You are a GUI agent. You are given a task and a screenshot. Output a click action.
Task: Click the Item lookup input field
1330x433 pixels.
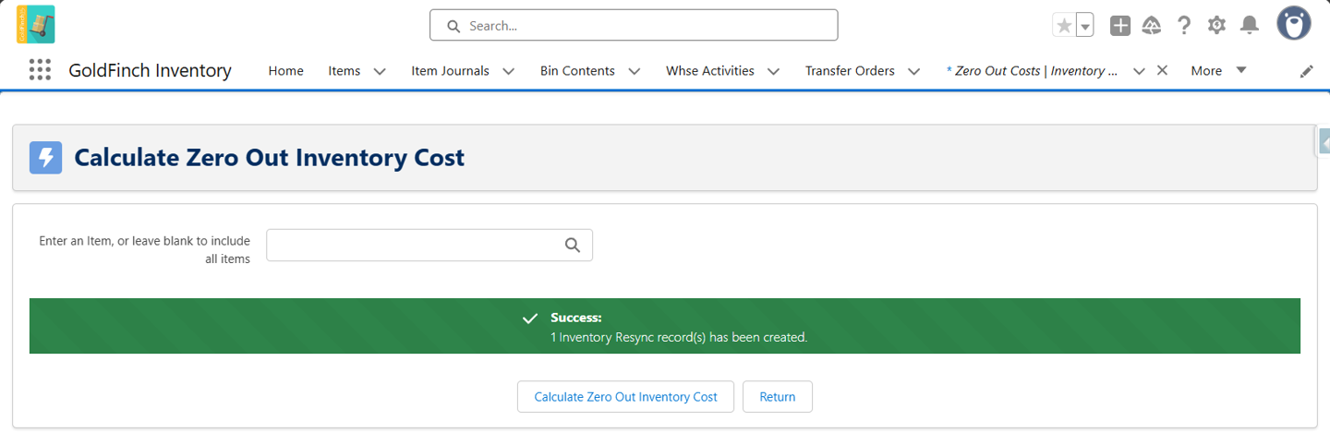tap(429, 245)
